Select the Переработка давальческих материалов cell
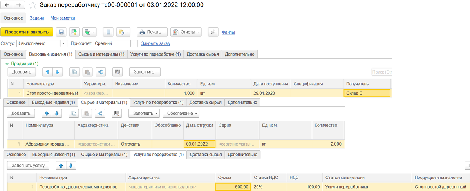Image resolution: width=470 pixels, height=191 pixels. coord(81,187)
